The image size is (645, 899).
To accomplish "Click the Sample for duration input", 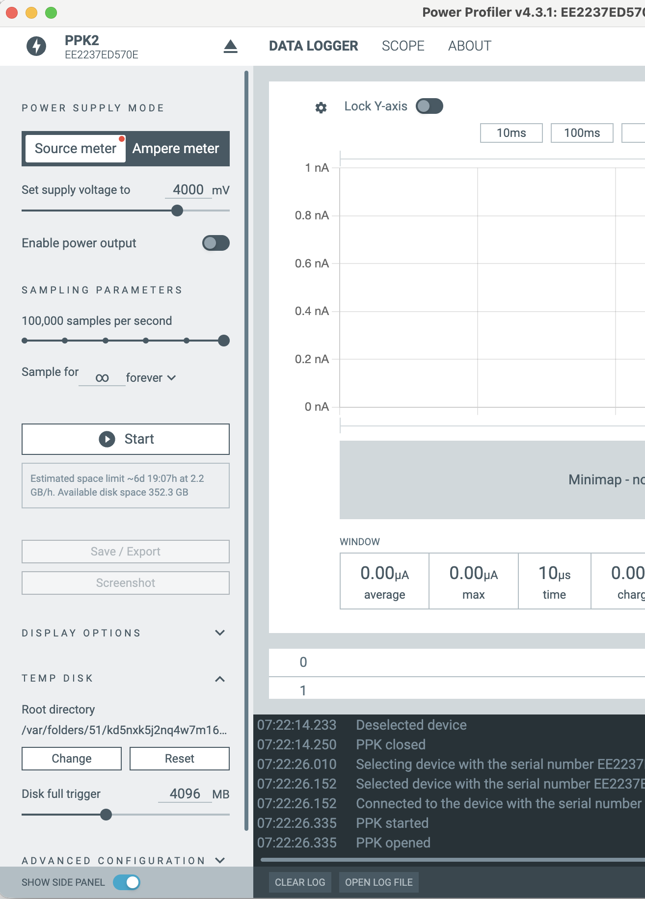I will [x=102, y=378].
